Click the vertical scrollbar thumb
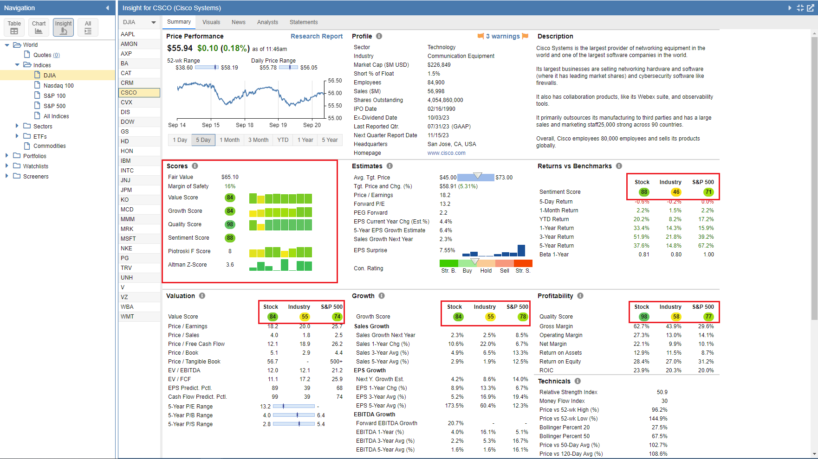Screen dimensions: 818x459 [814, 178]
